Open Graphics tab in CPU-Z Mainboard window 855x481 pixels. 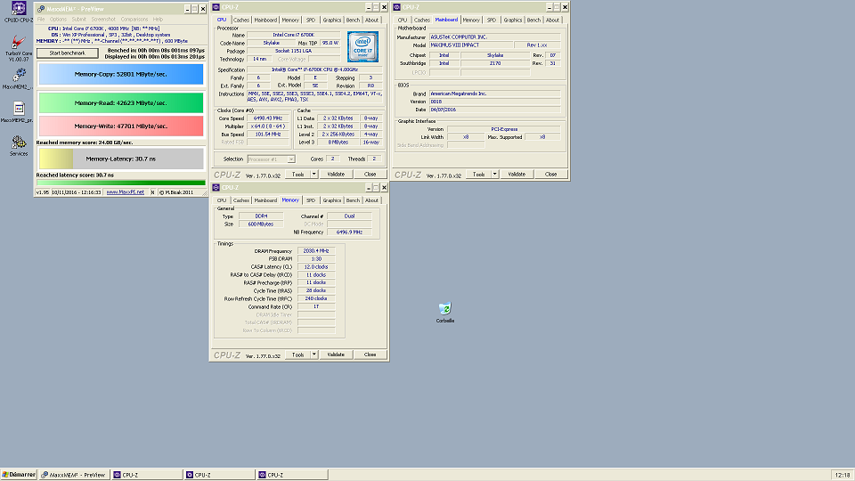tap(513, 20)
